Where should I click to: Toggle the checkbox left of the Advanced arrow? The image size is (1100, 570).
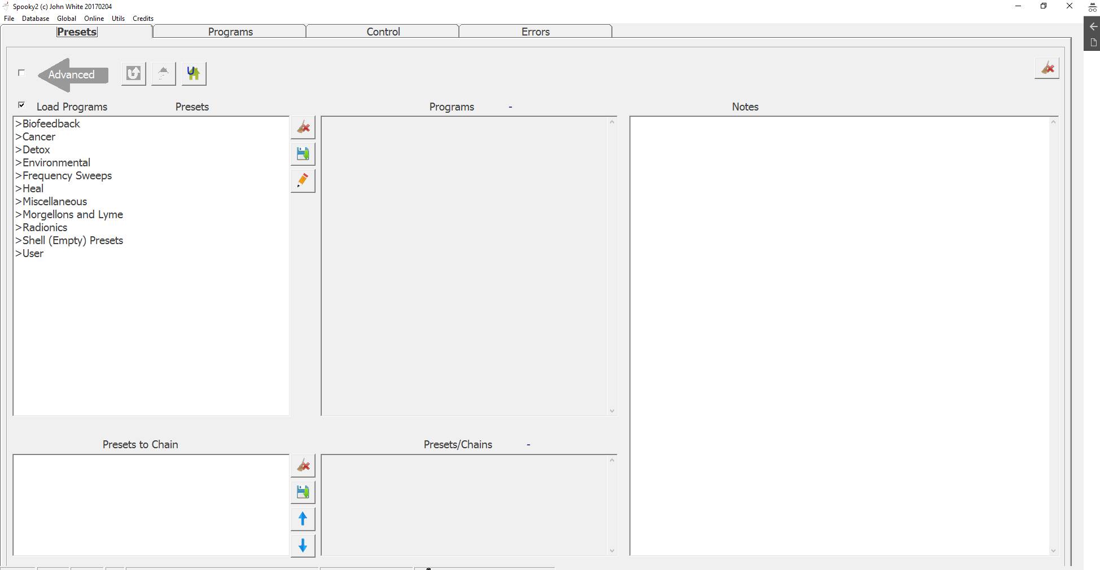[x=21, y=72]
